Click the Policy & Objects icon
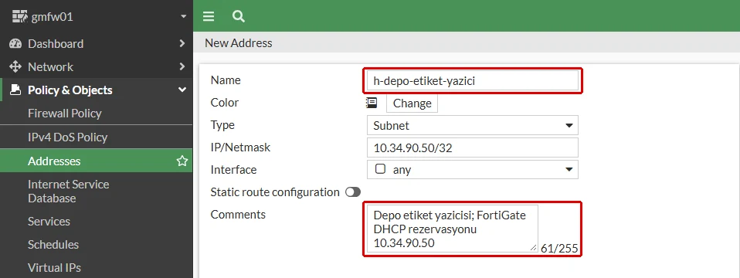 pos(15,90)
